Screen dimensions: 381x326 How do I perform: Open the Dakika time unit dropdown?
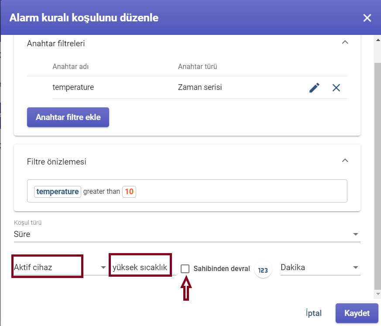pos(320,268)
